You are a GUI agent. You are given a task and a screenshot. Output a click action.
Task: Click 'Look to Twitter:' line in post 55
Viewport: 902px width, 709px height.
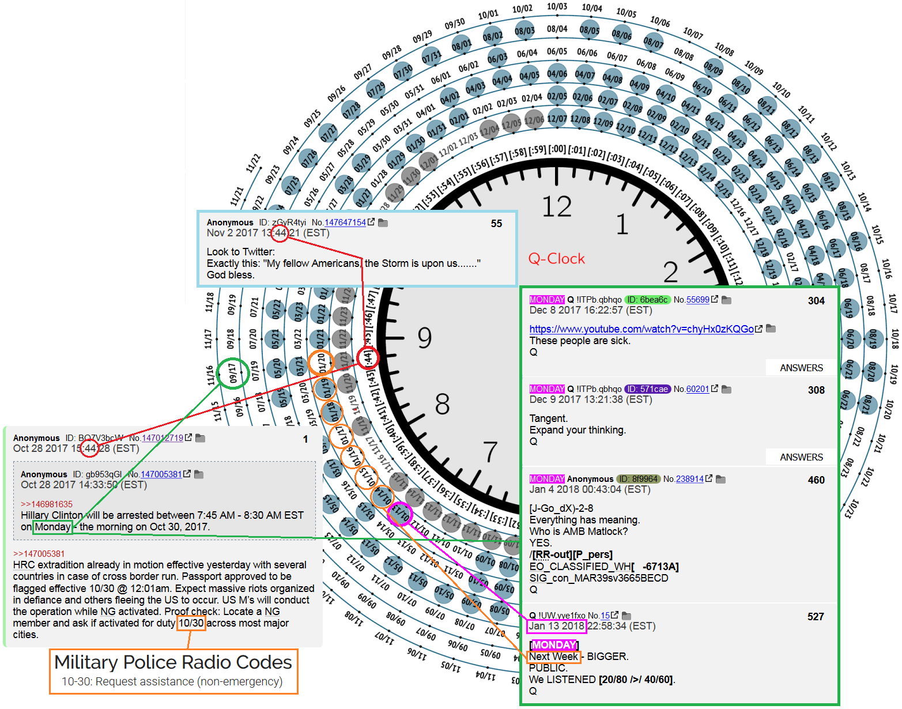(x=241, y=252)
